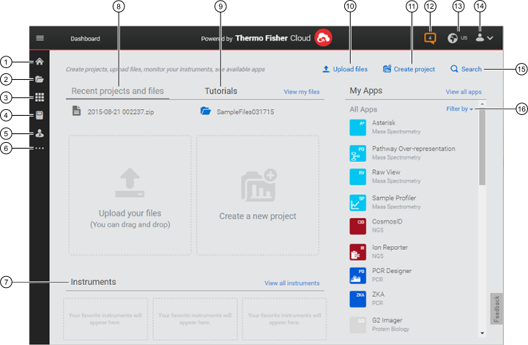
Task: Click the Thermo Fisher Cloud logo
Action: (324, 38)
